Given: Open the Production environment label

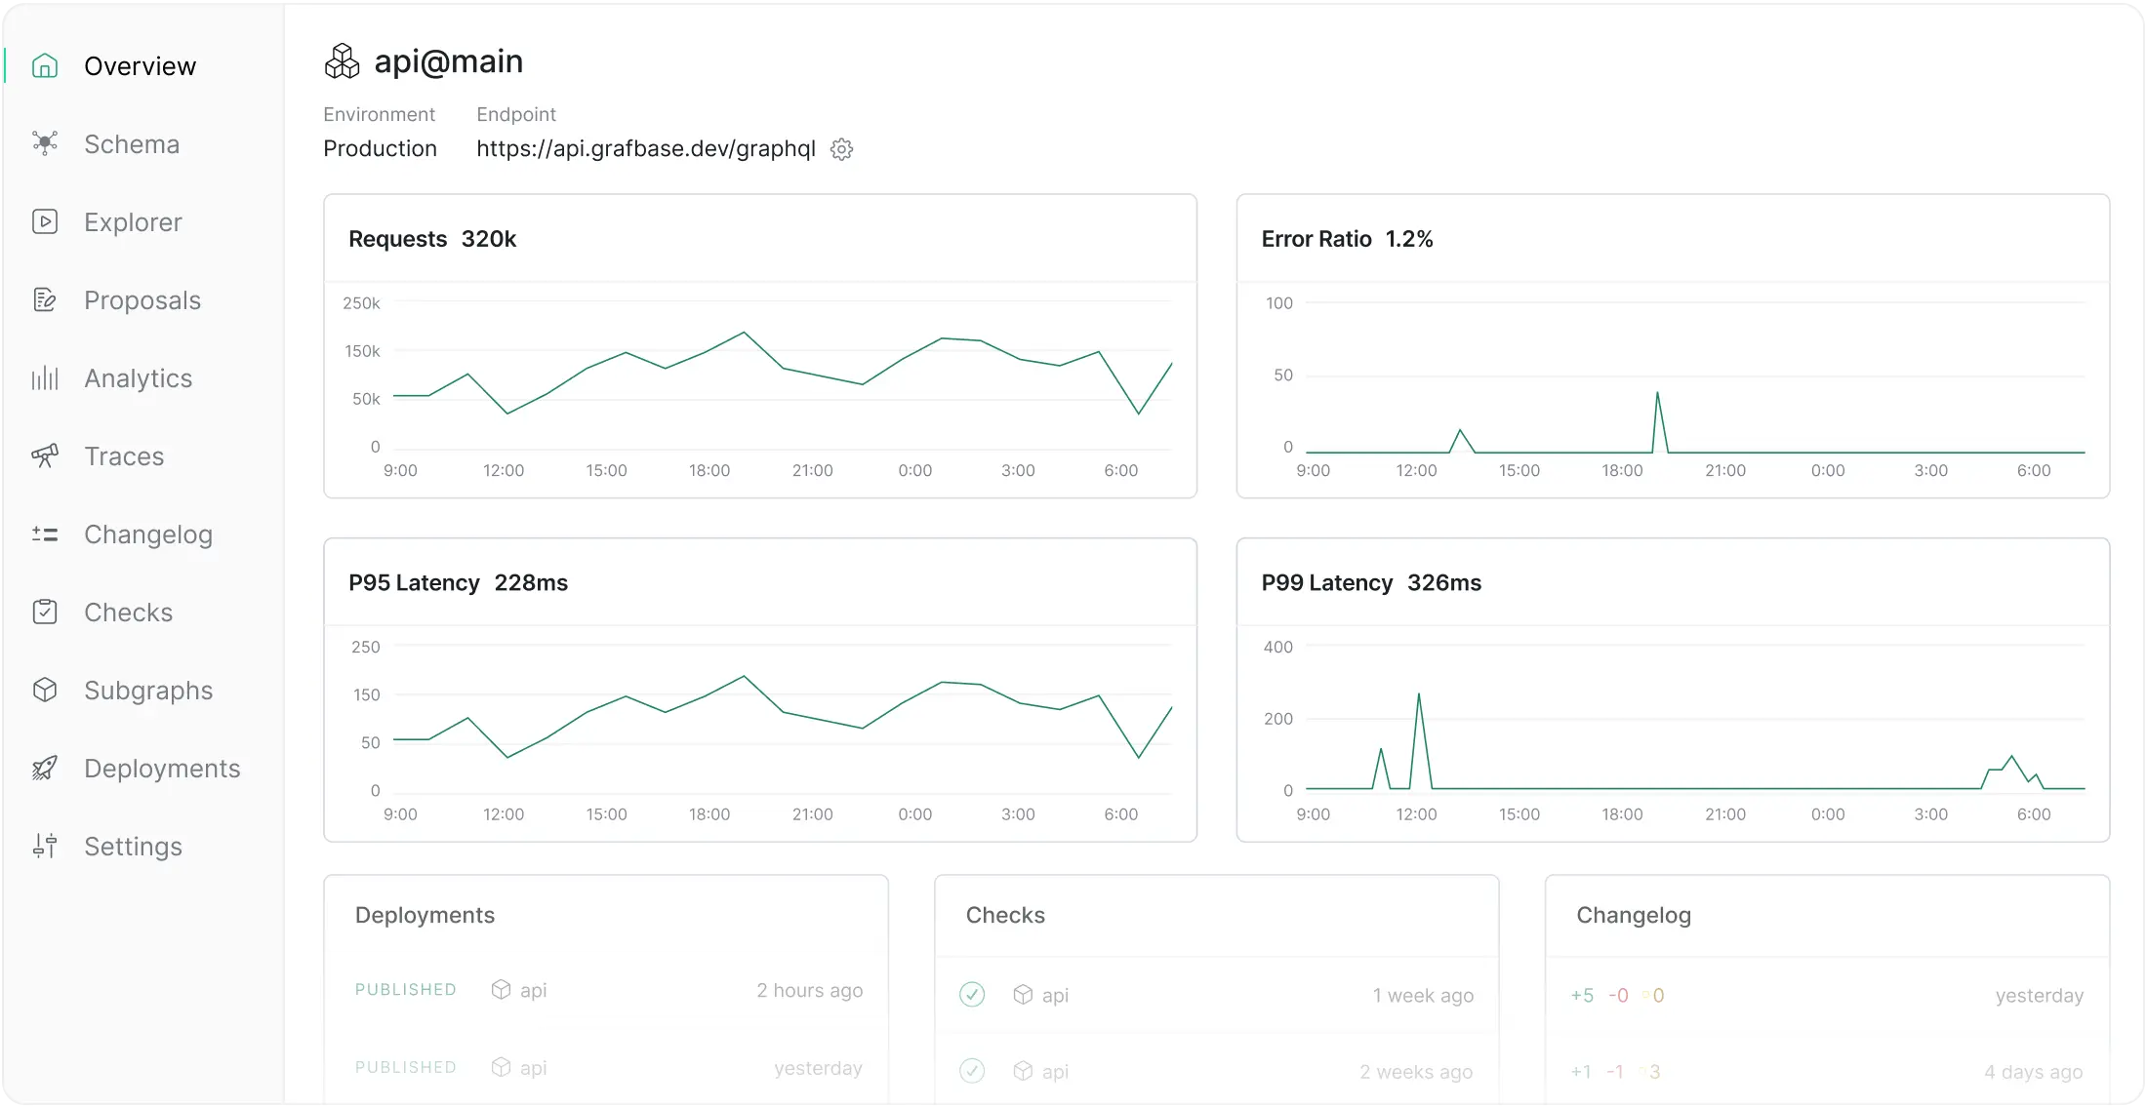Looking at the screenshot, I should pyautogui.click(x=380, y=148).
